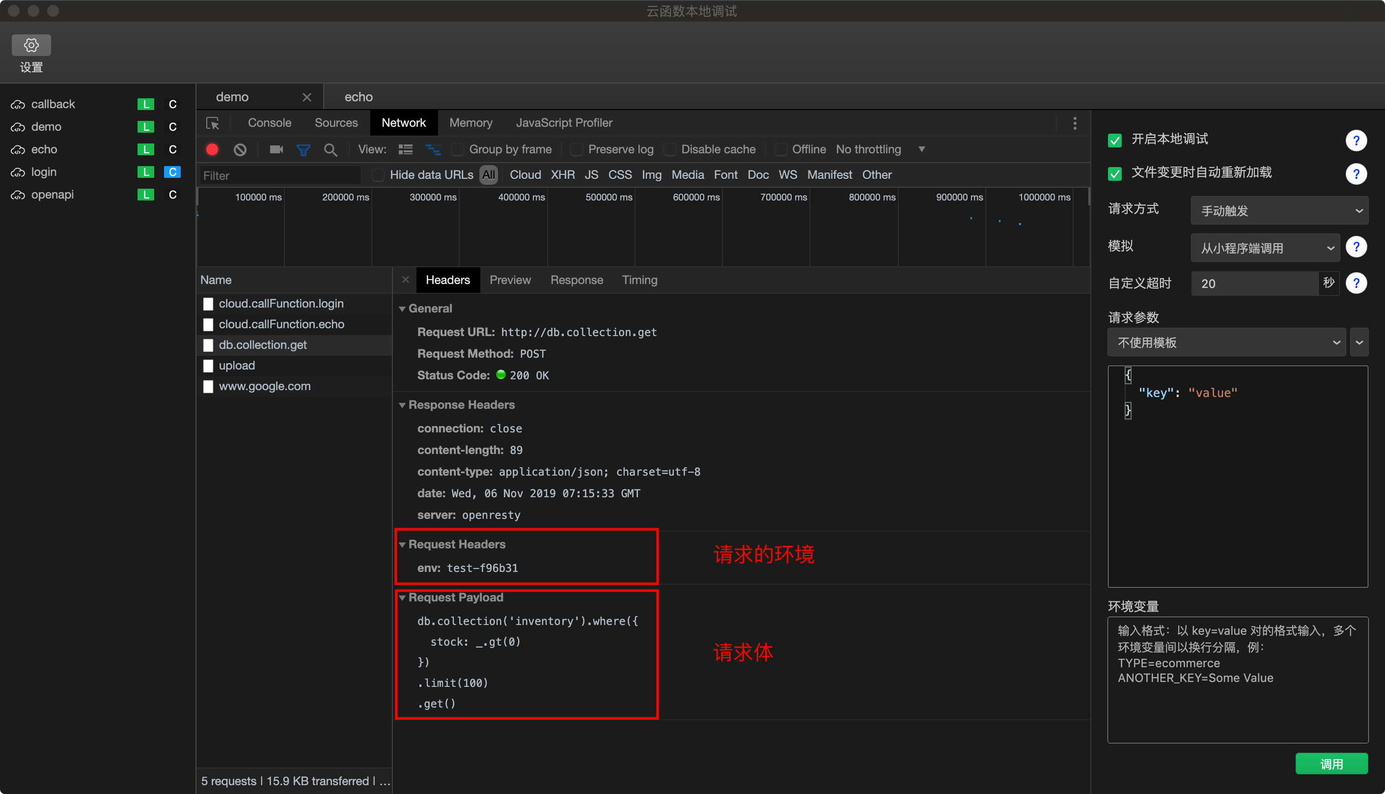The image size is (1385, 794).
Task: Click the settings gear icon
Action: 31,45
